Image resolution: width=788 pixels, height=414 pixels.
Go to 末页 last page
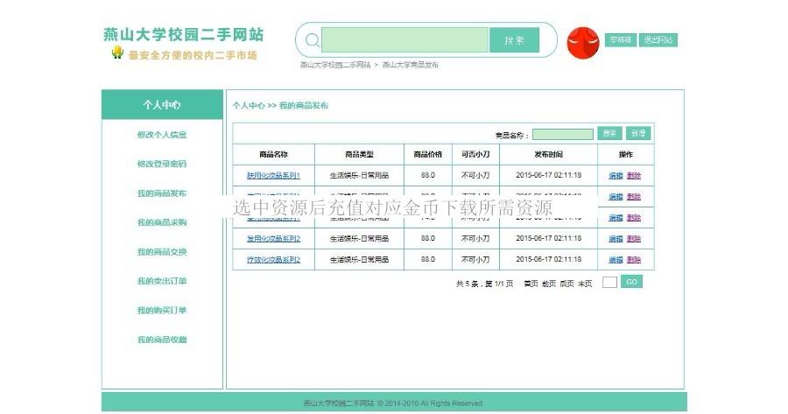click(585, 284)
